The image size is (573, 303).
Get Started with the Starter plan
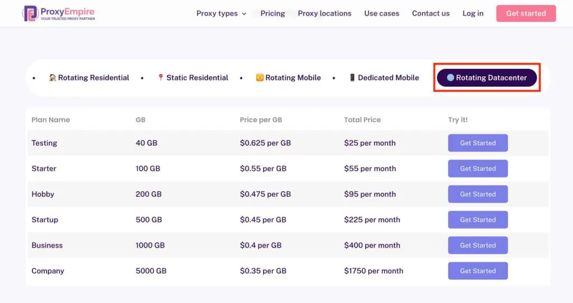tap(478, 169)
